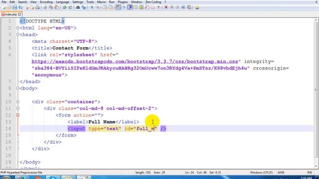This screenshot has width=319, height=179.
Task: Click the Zoom Out toolbar icon
Action: pyautogui.click(x=98, y=7)
